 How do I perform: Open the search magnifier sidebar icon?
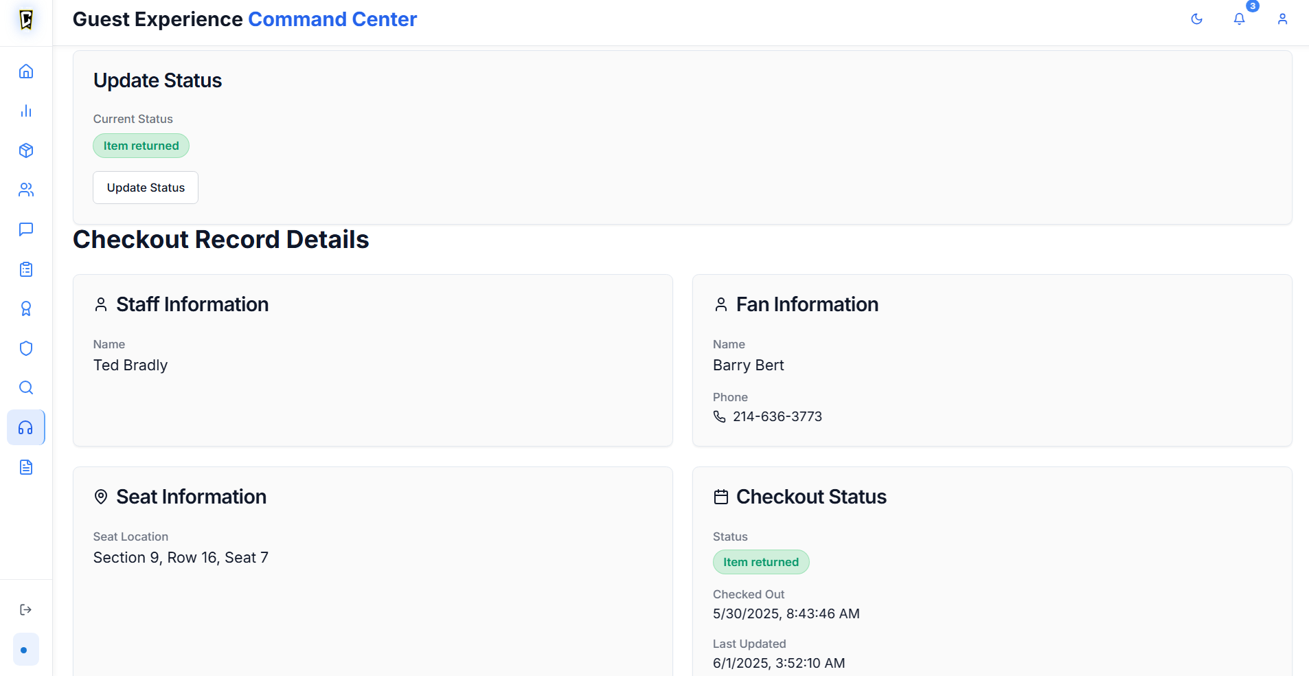(x=26, y=387)
